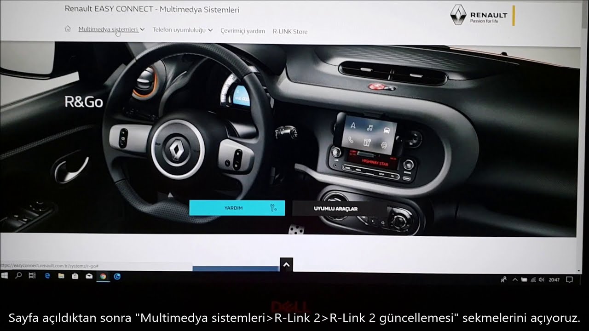Go to the R-LINK Store page

point(290,32)
